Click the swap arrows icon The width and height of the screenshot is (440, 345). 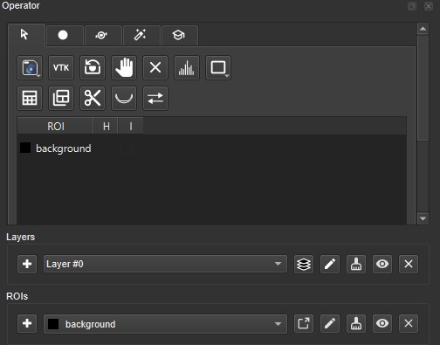coord(155,98)
